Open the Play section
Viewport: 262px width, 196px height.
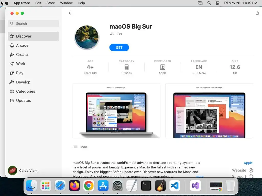(x=34, y=73)
